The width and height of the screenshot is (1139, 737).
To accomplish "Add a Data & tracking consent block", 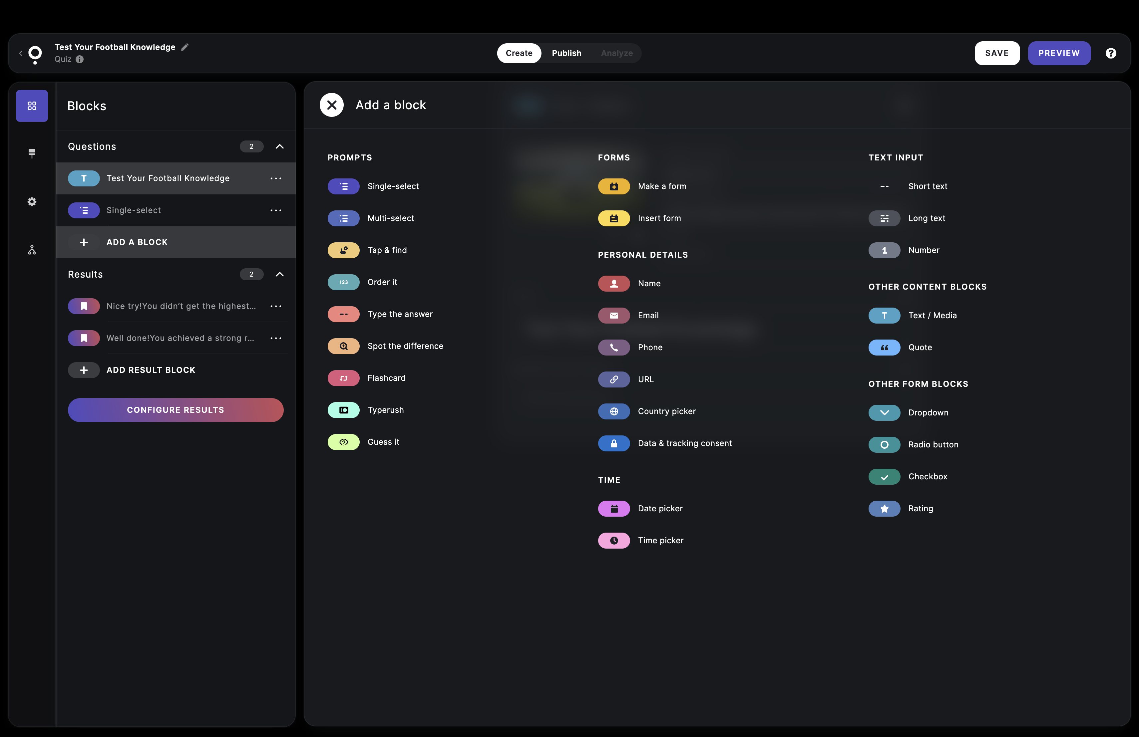I will click(684, 443).
